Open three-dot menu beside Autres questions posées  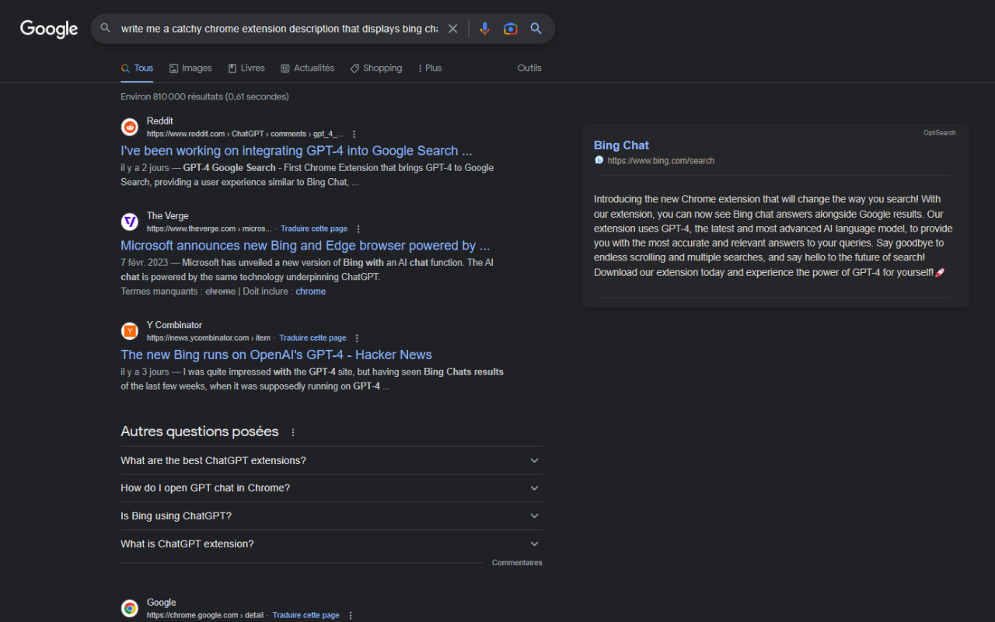point(293,432)
